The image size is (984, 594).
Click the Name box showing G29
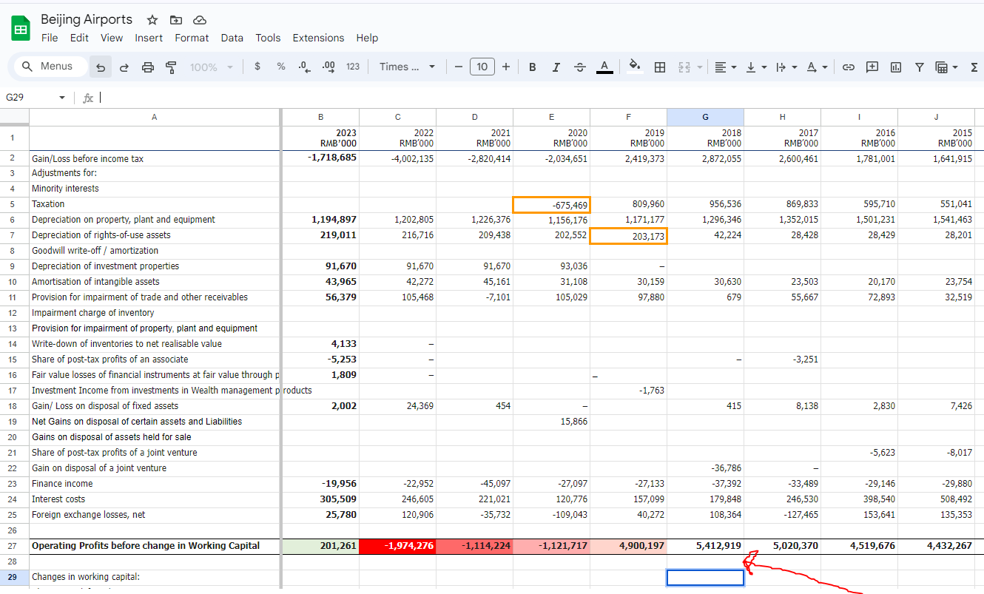tap(28, 98)
